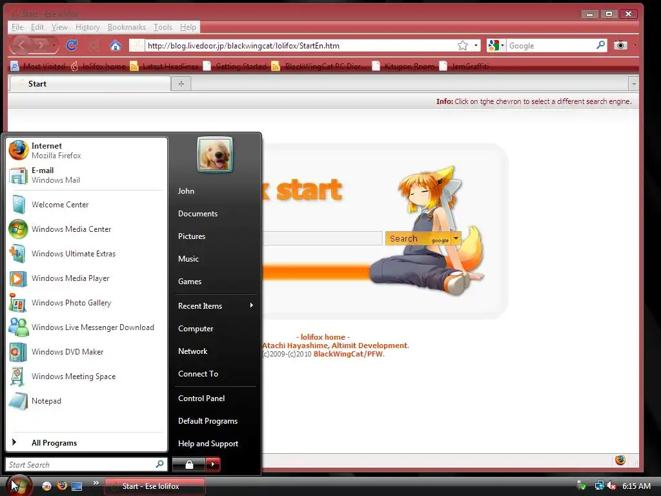Open Windows Live Messenger Download
Screen dimensions: 661x496
(x=86, y=327)
